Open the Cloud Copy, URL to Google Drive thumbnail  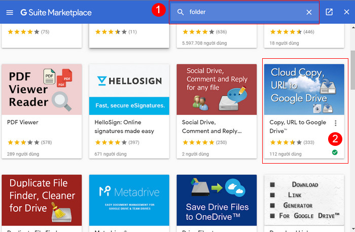304,89
